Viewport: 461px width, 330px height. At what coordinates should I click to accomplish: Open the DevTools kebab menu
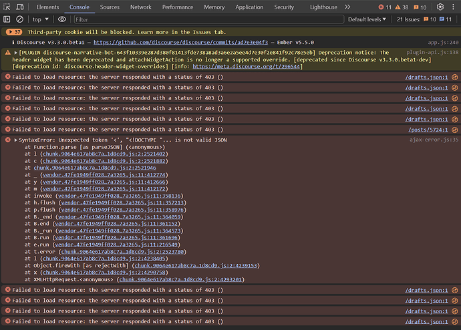453,7
